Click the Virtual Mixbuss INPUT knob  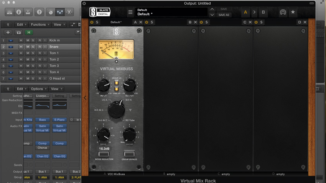[x=103, y=85]
